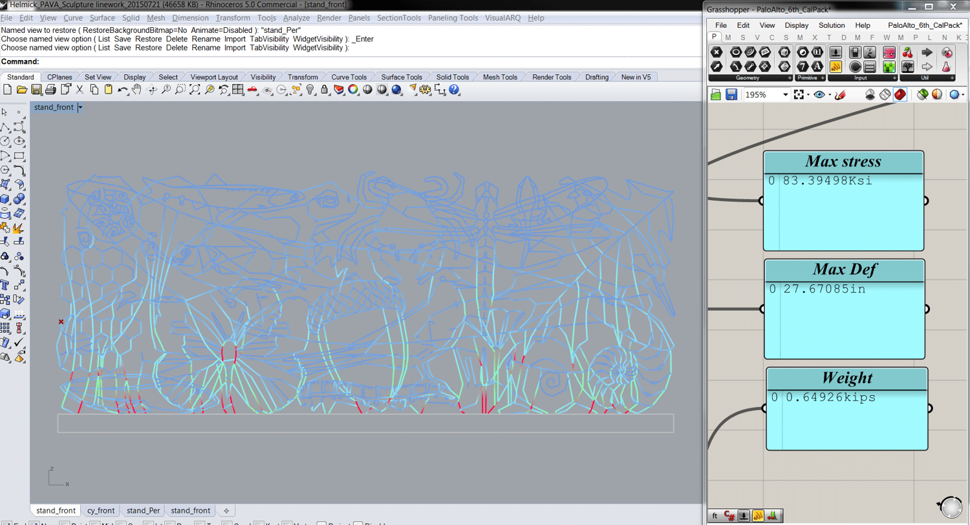
Task: Click the red car icon in Rhino toolbar
Action: 252,90
